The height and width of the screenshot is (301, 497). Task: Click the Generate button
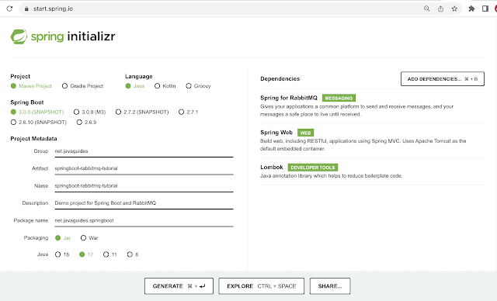(x=179, y=286)
